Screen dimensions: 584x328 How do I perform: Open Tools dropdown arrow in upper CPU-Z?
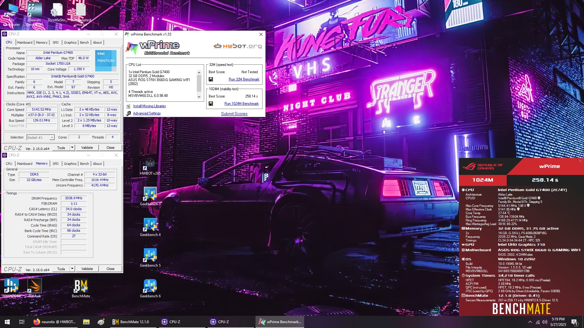[x=72, y=148]
